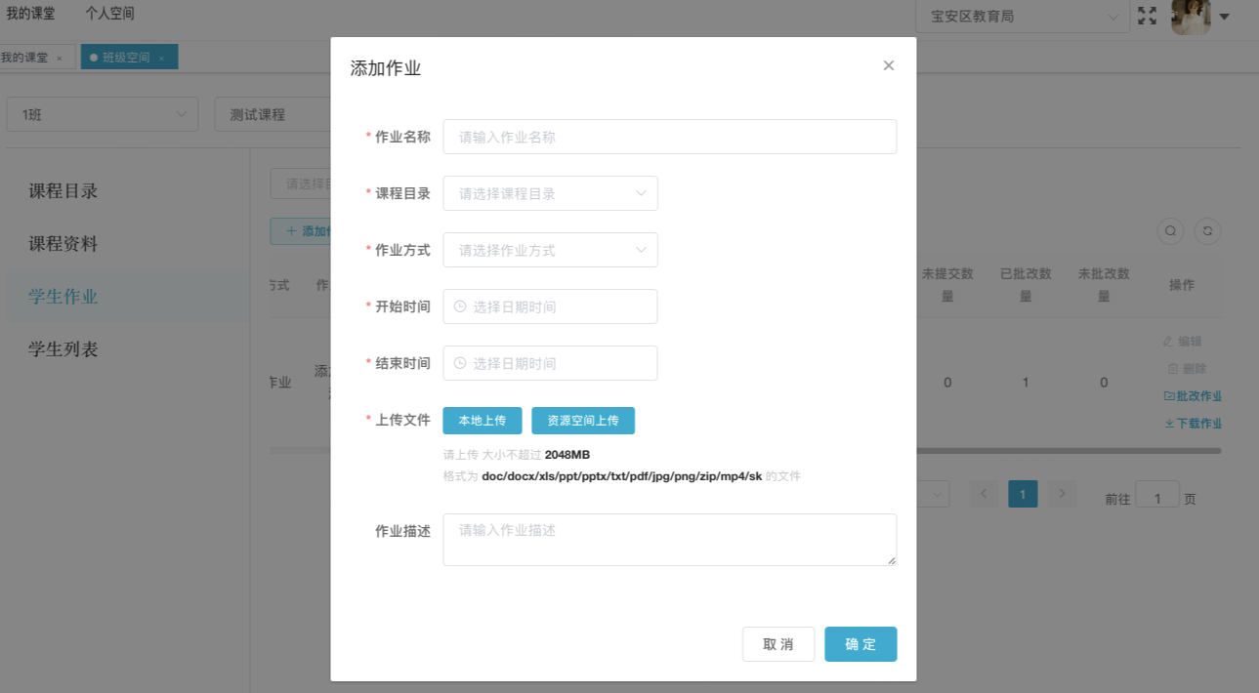This screenshot has width=1259, height=693.
Task: Open the 1班 class selector
Action: (103, 114)
